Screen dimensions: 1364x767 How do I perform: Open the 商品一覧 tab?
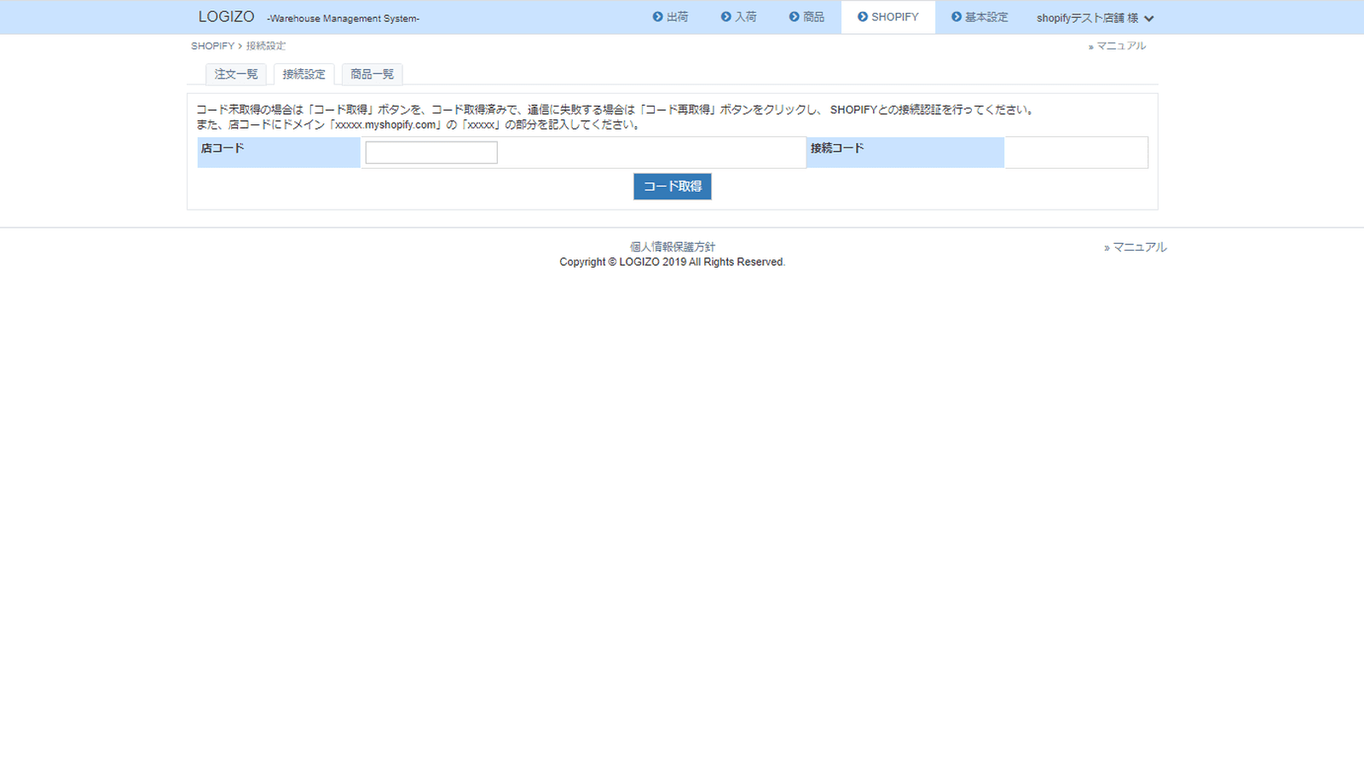pos(372,74)
